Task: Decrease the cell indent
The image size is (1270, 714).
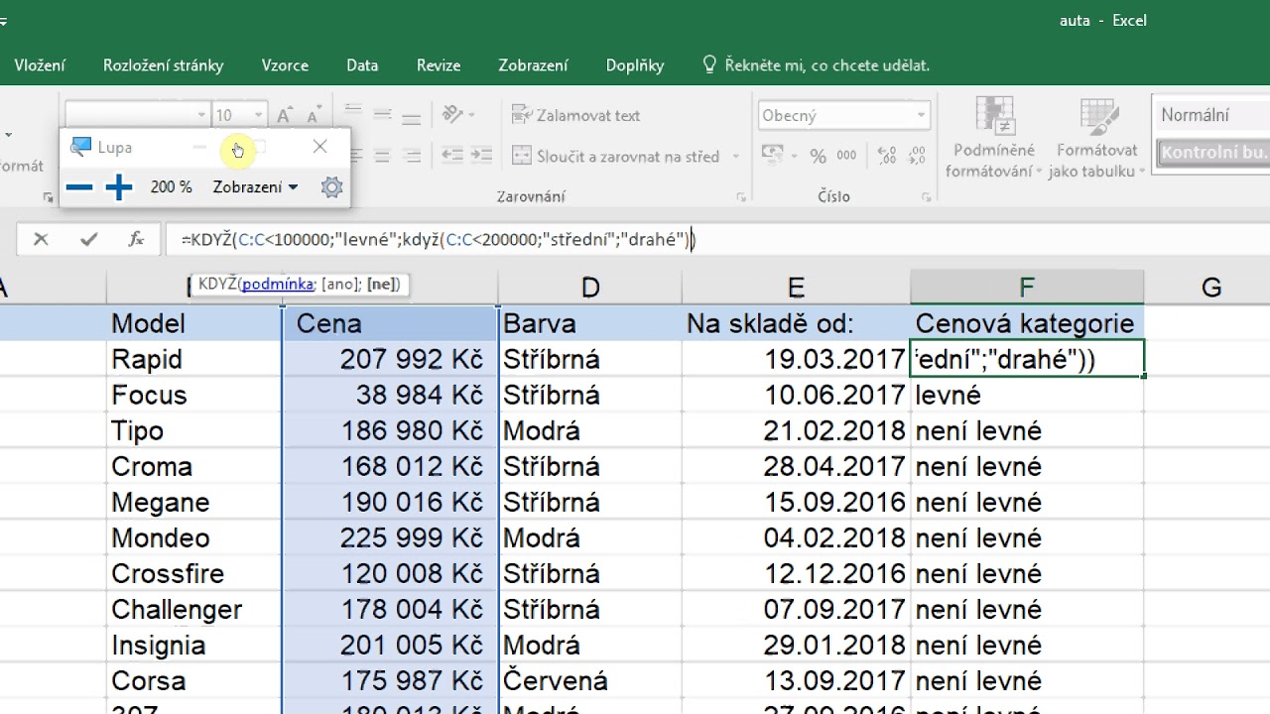Action: tap(452, 156)
